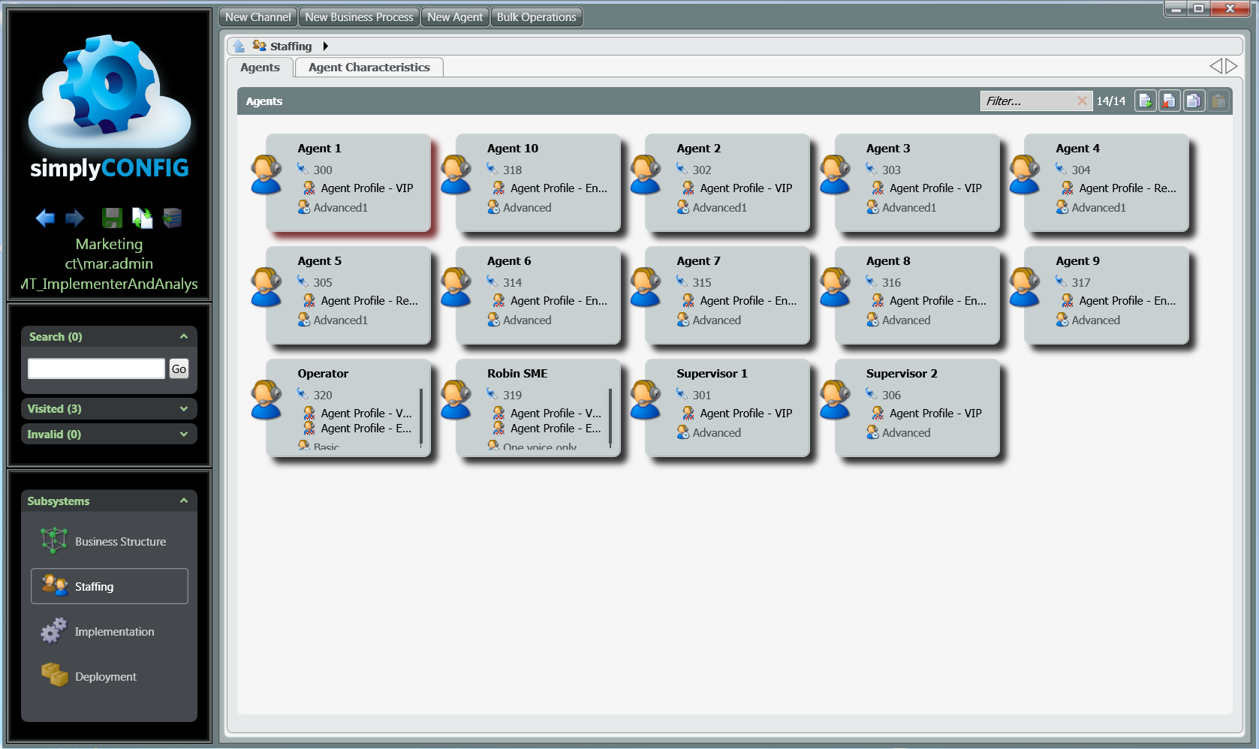Click the scrollbar on the Robin SME card

pos(610,417)
